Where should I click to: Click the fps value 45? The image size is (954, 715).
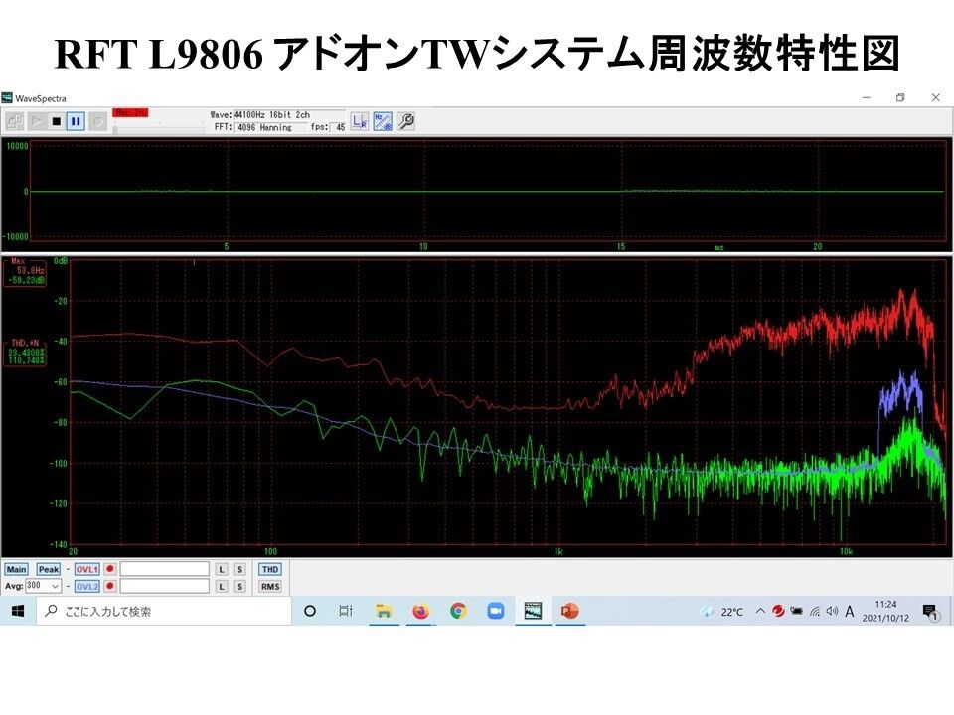click(340, 127)
